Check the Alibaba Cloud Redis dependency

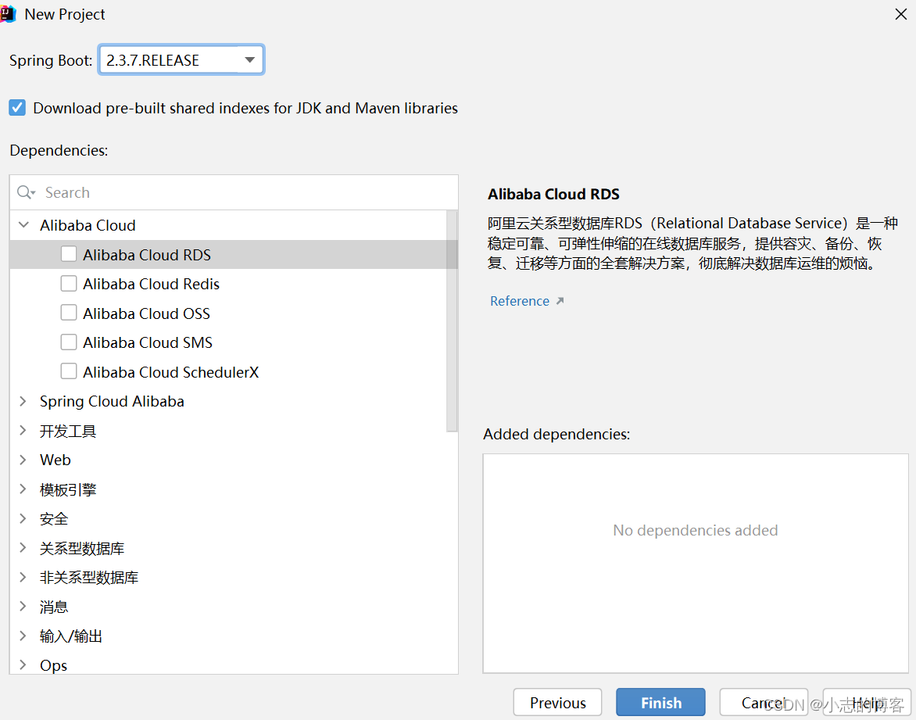[x=69, y=284]
